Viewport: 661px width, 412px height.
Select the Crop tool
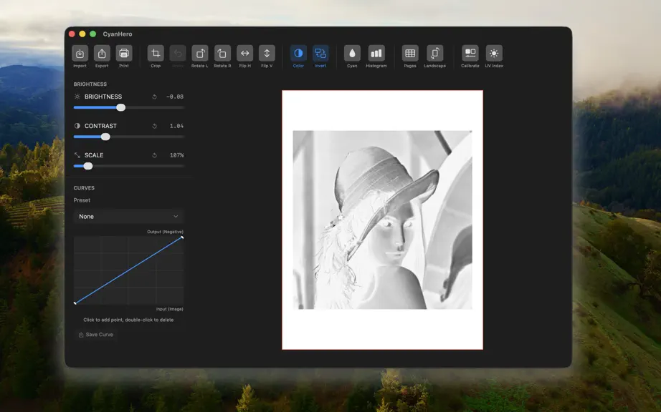coord(156,54)
